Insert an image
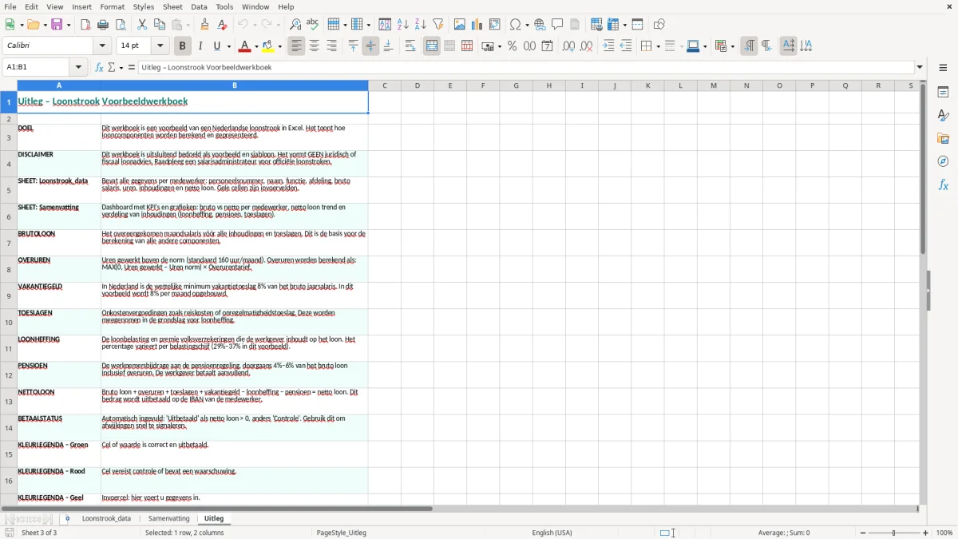Viewport: 958px width, 539px height. [x=460, y=25]
